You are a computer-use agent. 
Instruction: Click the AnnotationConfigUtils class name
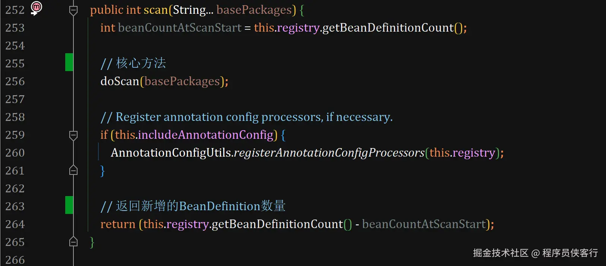[x=171, y=153]
